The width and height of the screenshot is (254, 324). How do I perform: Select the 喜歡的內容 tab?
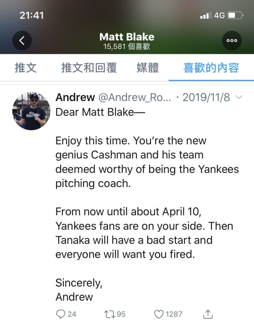[x=211, y=68]
